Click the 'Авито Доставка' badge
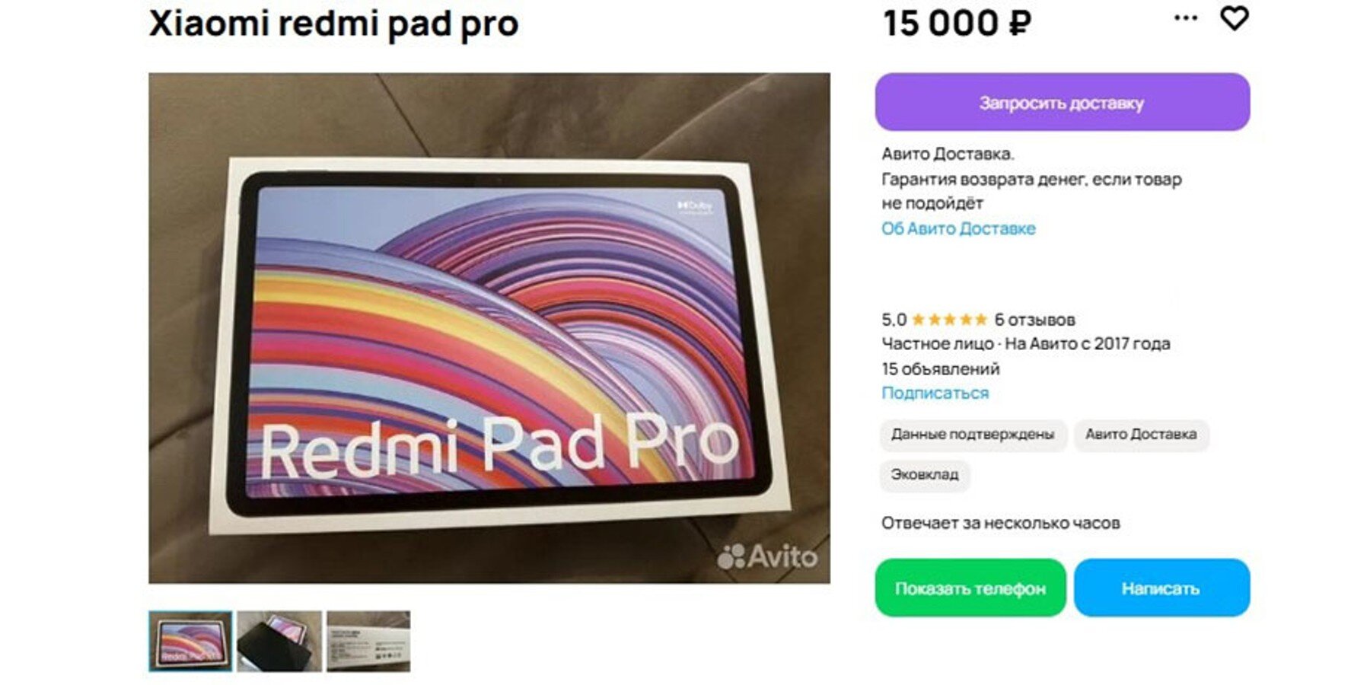Image resolution: width=1370 pixels, height=685 pixels. [1141, 435]
